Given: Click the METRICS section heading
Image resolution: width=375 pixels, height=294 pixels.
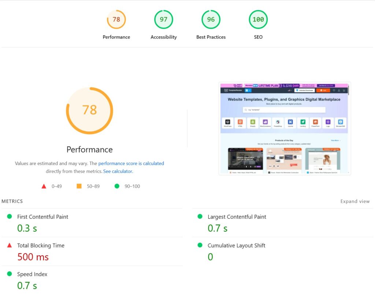Looking at the screenshot, I should 12,201.
